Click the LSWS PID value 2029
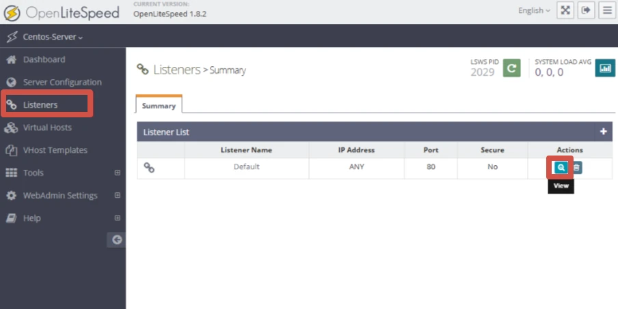 [483, 72]
